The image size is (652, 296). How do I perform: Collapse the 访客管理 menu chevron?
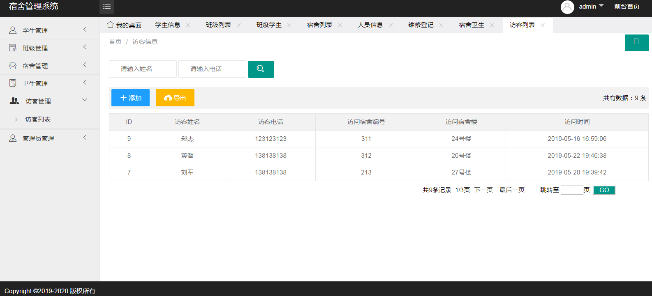click(x=85, y=100)
